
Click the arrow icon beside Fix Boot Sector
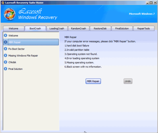coord(5,49)
